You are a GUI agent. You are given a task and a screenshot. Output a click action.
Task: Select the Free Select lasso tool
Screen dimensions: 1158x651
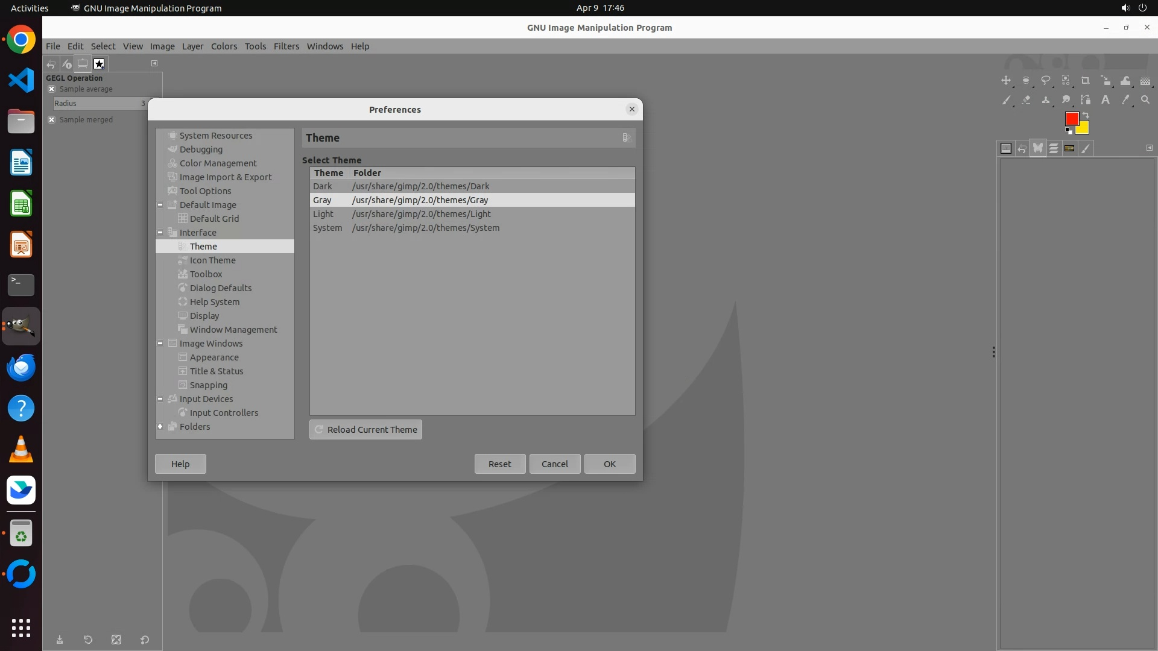(x=1046, y=81)
